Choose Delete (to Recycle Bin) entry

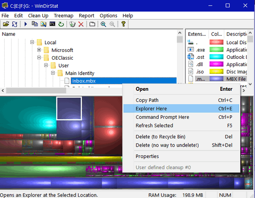pyautogui.click(x=181, y=137)
